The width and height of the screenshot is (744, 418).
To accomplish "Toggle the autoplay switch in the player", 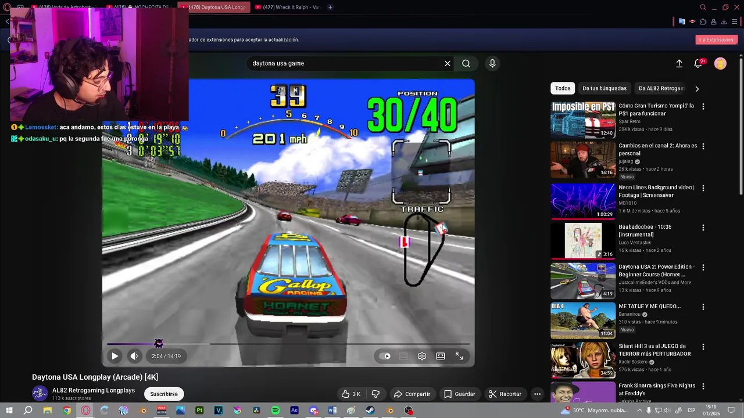I will coord(385,356).
